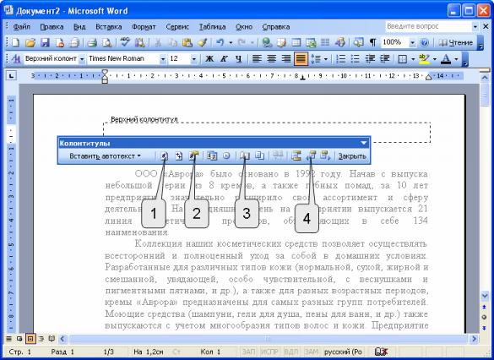The image size is (494, 360).
Task: Open the Times New Roman font dropdown
Action: (163, 59)
